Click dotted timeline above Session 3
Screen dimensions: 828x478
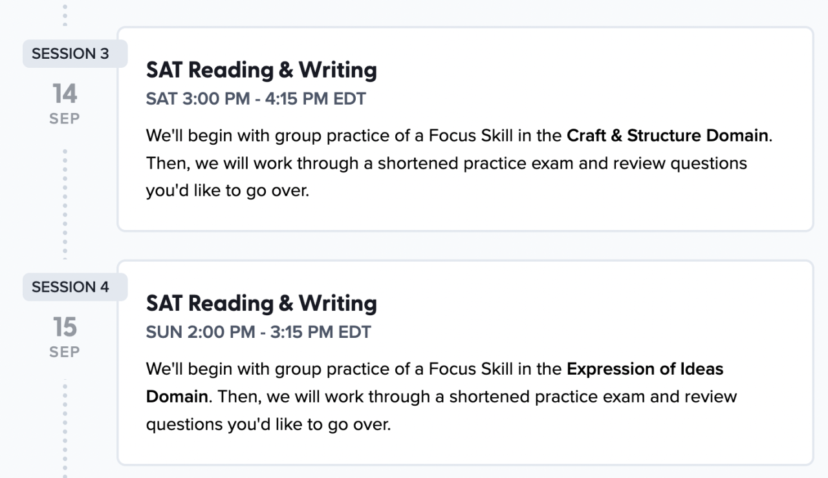coord(65,14)
